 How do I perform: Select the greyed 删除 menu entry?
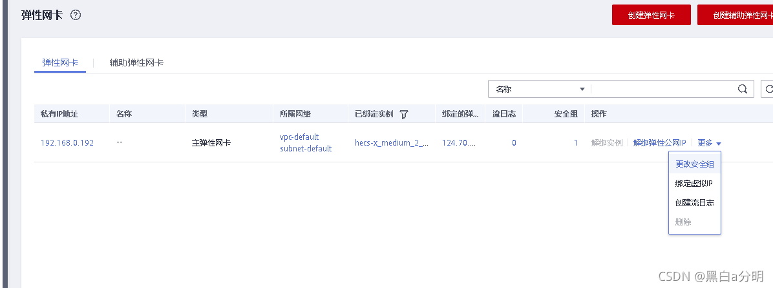[695, 222]
